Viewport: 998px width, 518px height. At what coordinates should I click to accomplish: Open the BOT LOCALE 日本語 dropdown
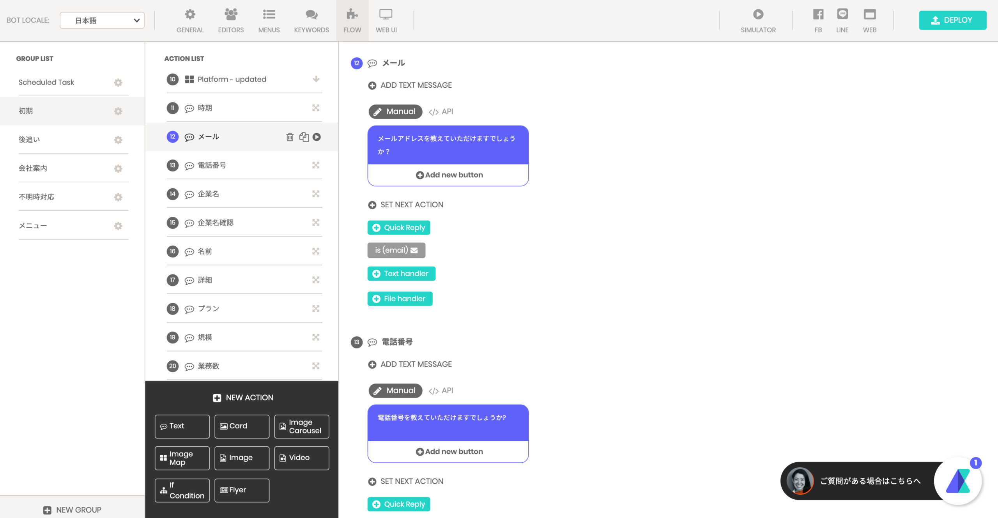pyautogui.click(x=102, y=20)
